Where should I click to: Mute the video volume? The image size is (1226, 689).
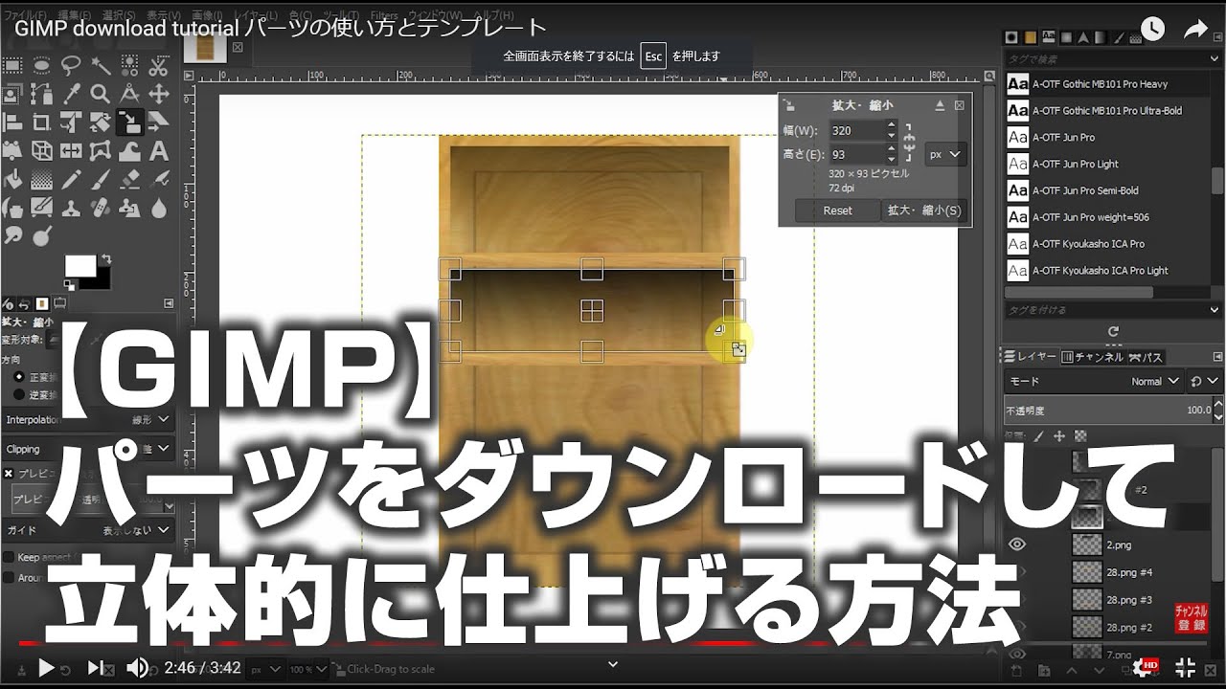138,668
